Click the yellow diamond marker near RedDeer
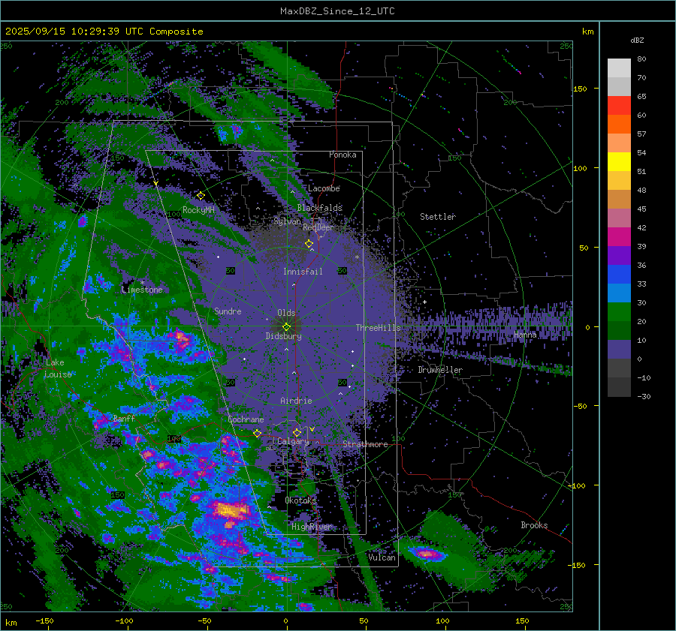Screen dimensions: 676x631 pos(309,243)
